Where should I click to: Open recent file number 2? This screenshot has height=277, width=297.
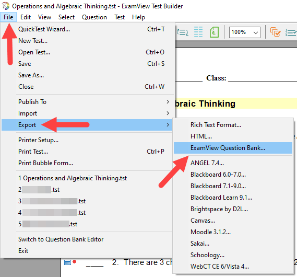(88, 190)
